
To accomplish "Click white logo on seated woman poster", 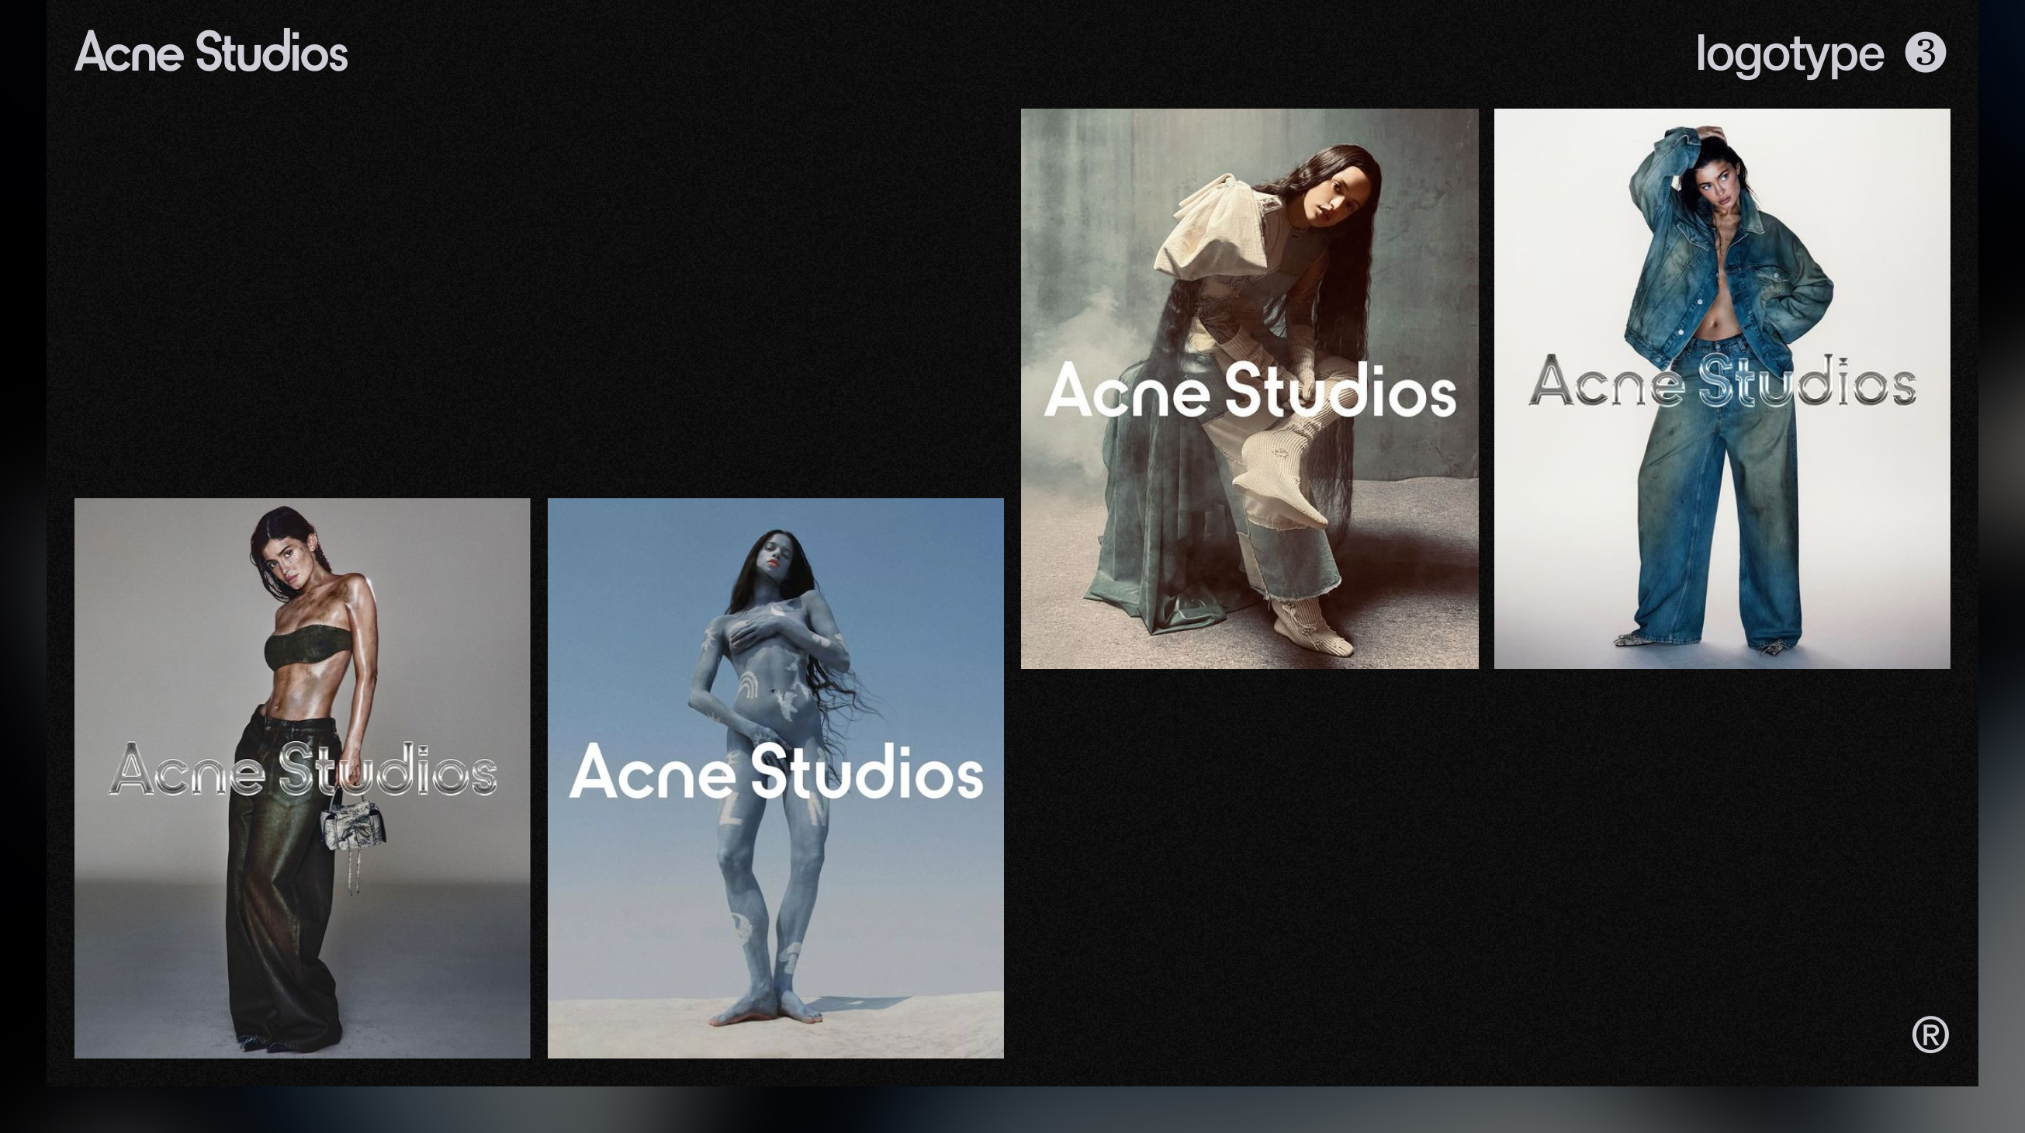I will click(x=1249, y=390).
